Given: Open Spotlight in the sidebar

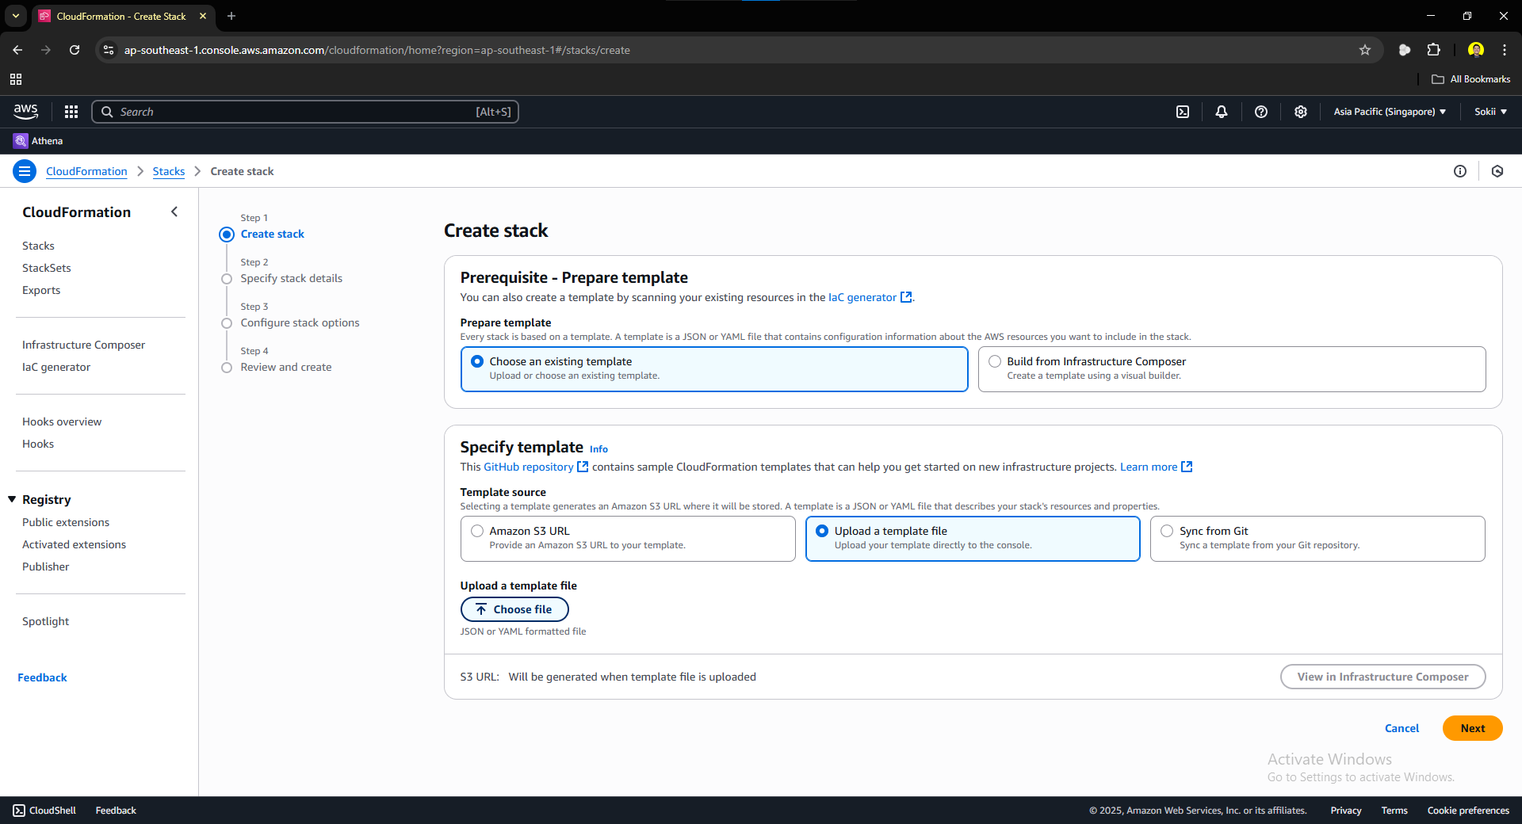Looking at the screenshot, I should tap(45, 621).
